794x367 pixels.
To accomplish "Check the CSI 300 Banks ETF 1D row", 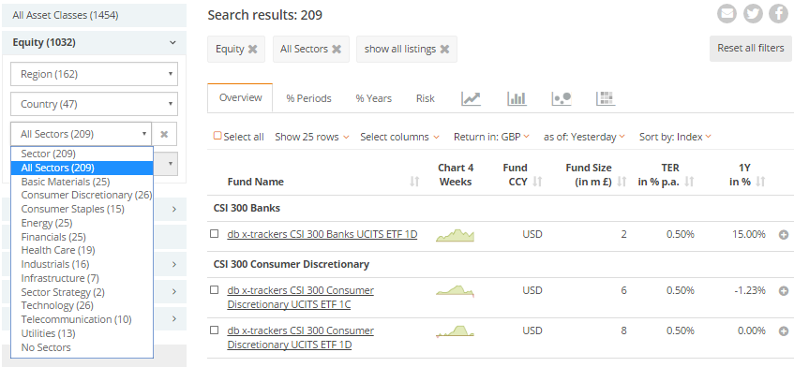I will (214, 233).
